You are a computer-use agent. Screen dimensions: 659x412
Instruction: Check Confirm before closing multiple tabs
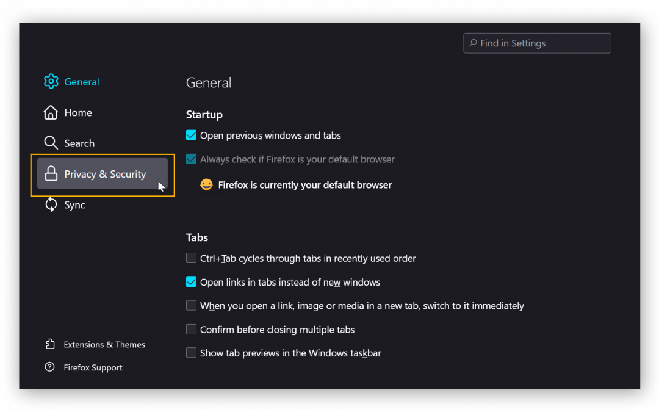coord(191,329)
